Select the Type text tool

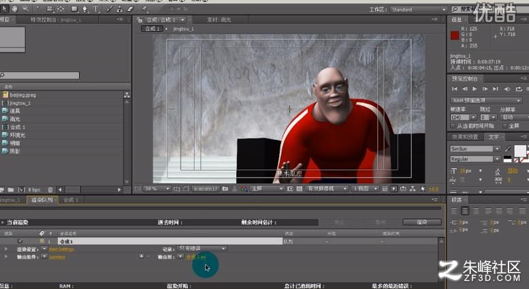click(96, 9)
